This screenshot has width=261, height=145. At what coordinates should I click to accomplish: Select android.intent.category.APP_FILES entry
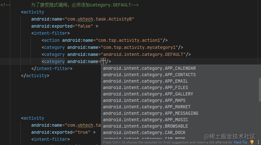coord(181,88)
